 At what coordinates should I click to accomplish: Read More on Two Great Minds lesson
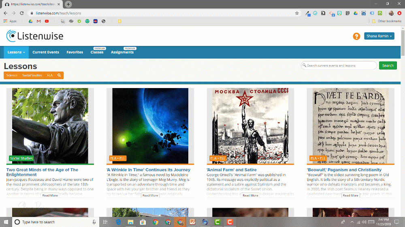pyautogui.click(x=50, y=195)
